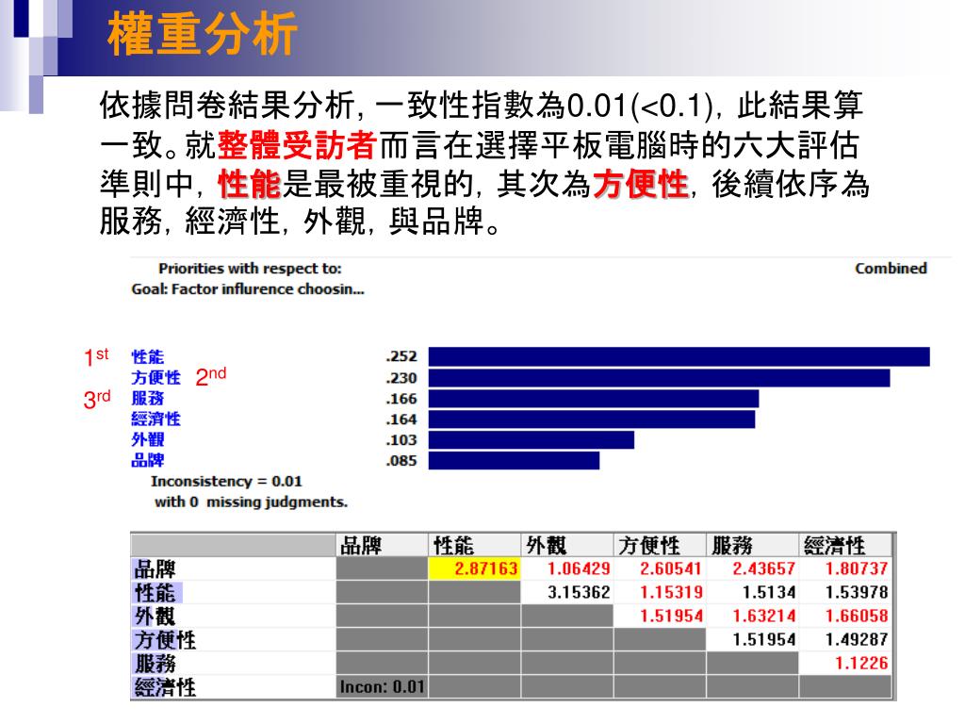965x724 pixels.
Task: Select matrix cell 1.66058
Action: 845,616
